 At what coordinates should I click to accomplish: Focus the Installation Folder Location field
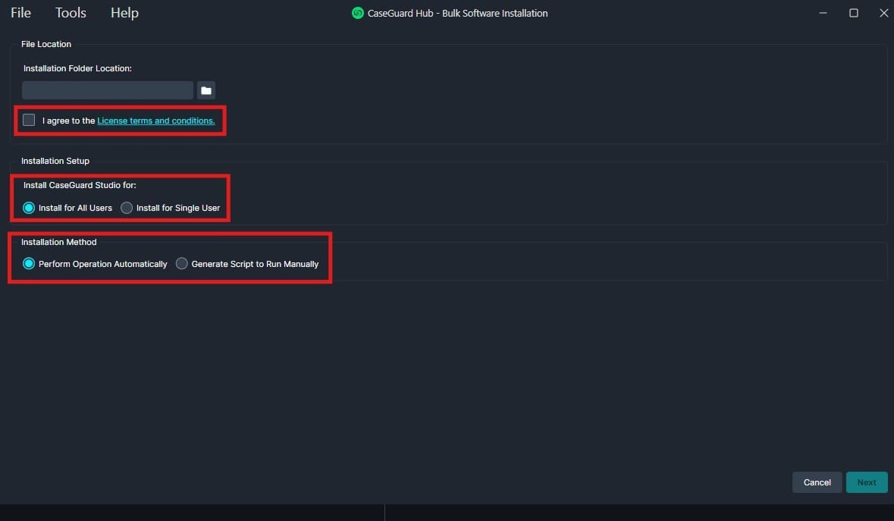(107, 91)
